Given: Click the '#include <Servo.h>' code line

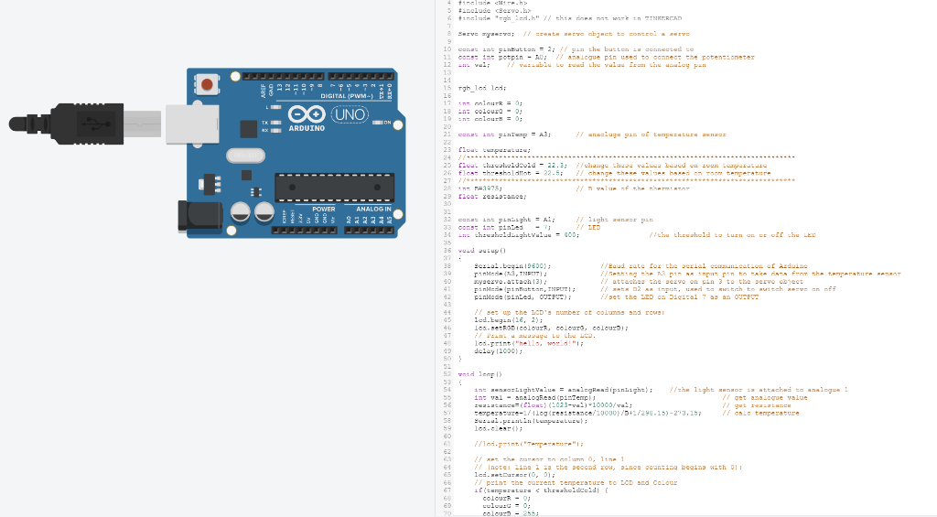Looking at the screenshot, I should 494,10.
